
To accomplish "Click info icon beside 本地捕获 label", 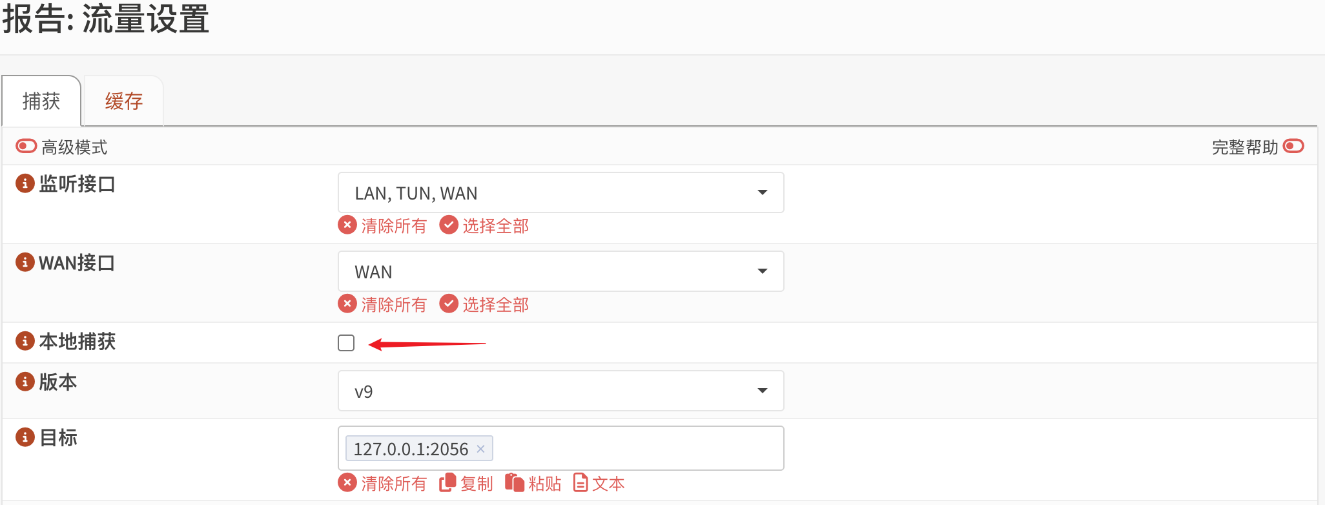I will click(25, 341).
